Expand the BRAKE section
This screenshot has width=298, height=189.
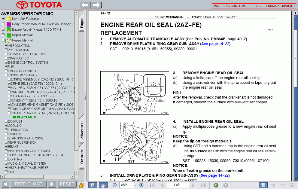coord(6,147)
